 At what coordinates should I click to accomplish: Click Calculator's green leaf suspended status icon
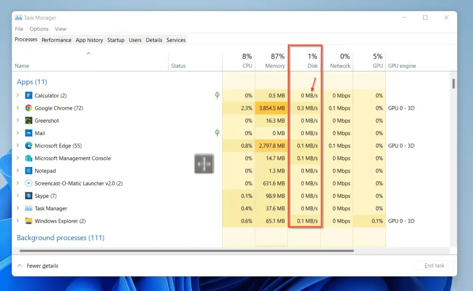pyautogui.click(x=217, y=95)
